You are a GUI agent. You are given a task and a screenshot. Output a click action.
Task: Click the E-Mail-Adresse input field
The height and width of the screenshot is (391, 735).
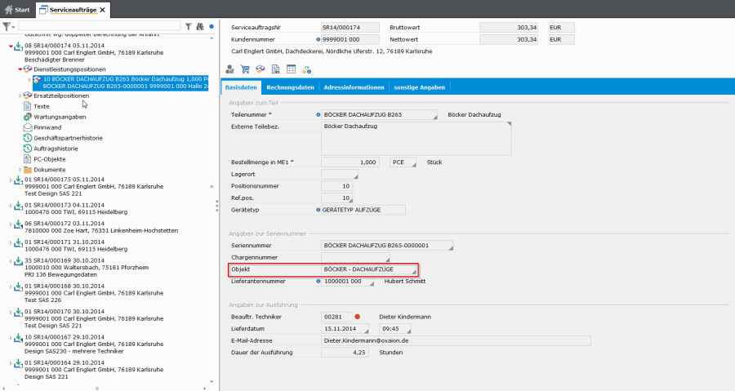(456, 340)
